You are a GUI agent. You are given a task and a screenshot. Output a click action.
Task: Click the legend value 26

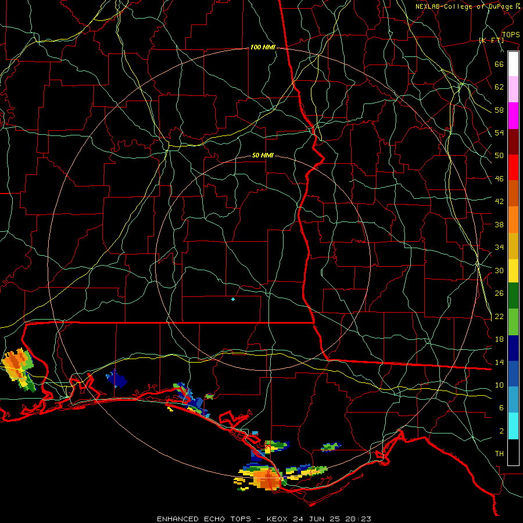pyautogui.click(x=499, y=293)
